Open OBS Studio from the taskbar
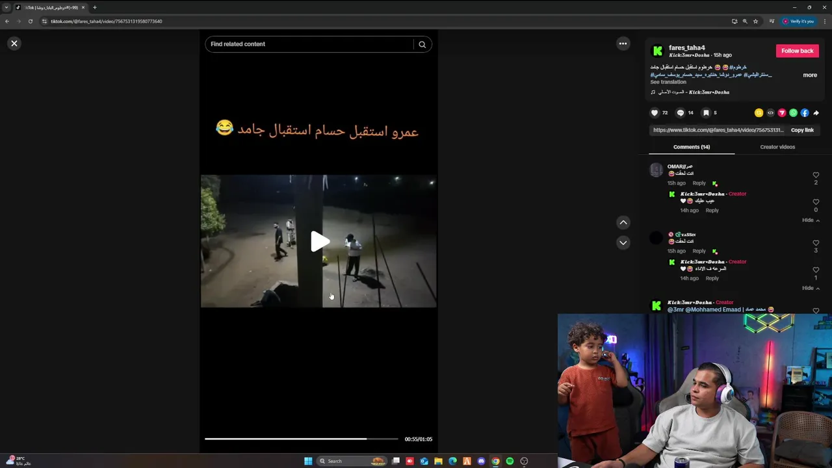This screenshot has height=468, width=832. pos(524,461)
